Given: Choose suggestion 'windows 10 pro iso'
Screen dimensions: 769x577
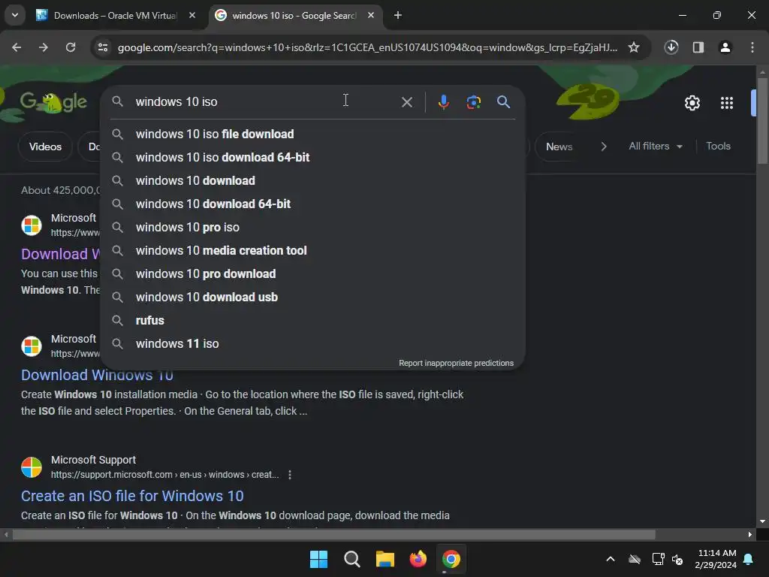Looking at the screenshot, I should click(x=313, y=227).
